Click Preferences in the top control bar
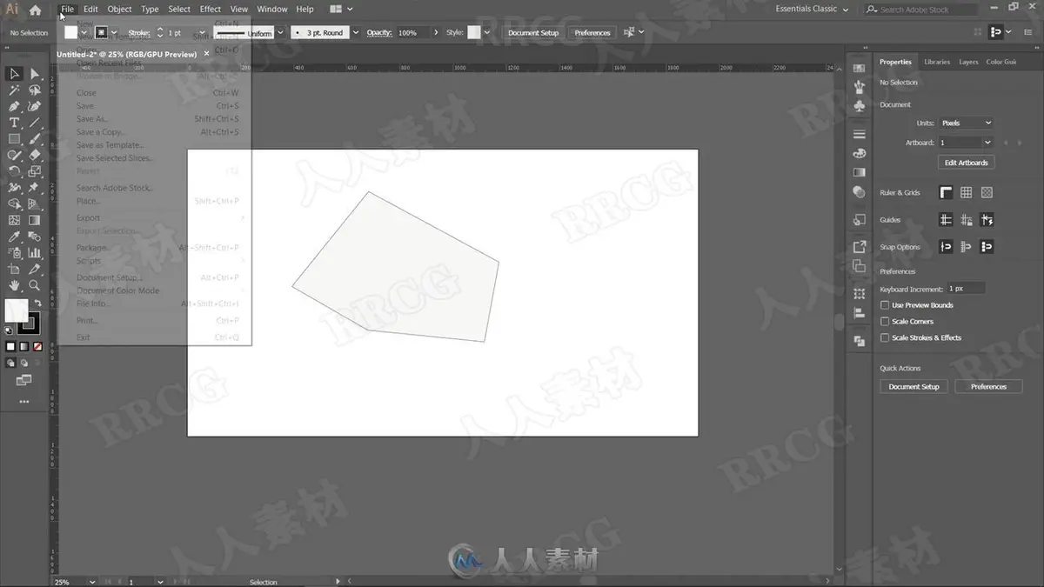 point(592,33)
